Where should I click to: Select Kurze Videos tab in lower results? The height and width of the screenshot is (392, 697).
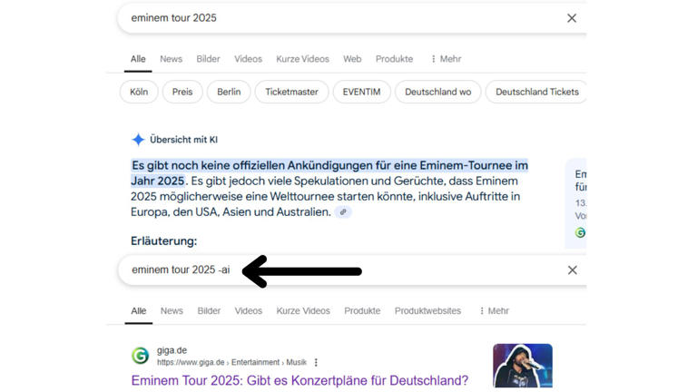(x=303, y=310)
